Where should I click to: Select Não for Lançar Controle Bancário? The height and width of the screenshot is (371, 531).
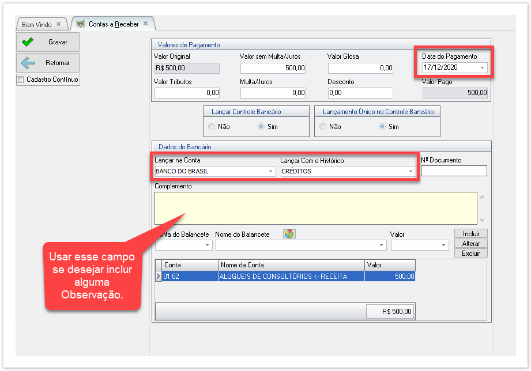click(x=212, y=127)
